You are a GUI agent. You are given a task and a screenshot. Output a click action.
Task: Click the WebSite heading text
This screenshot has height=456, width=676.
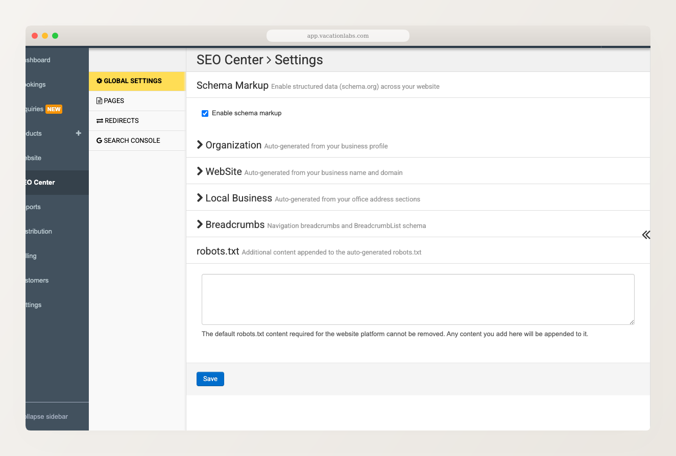click(x=224, y=171)
